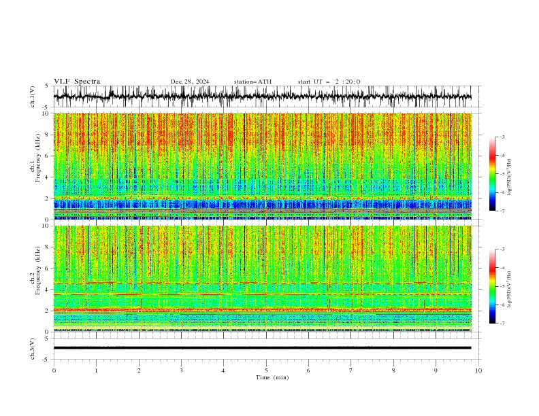
Task: Click the 'VLF Spectra' title text
Action: [77, 82]
